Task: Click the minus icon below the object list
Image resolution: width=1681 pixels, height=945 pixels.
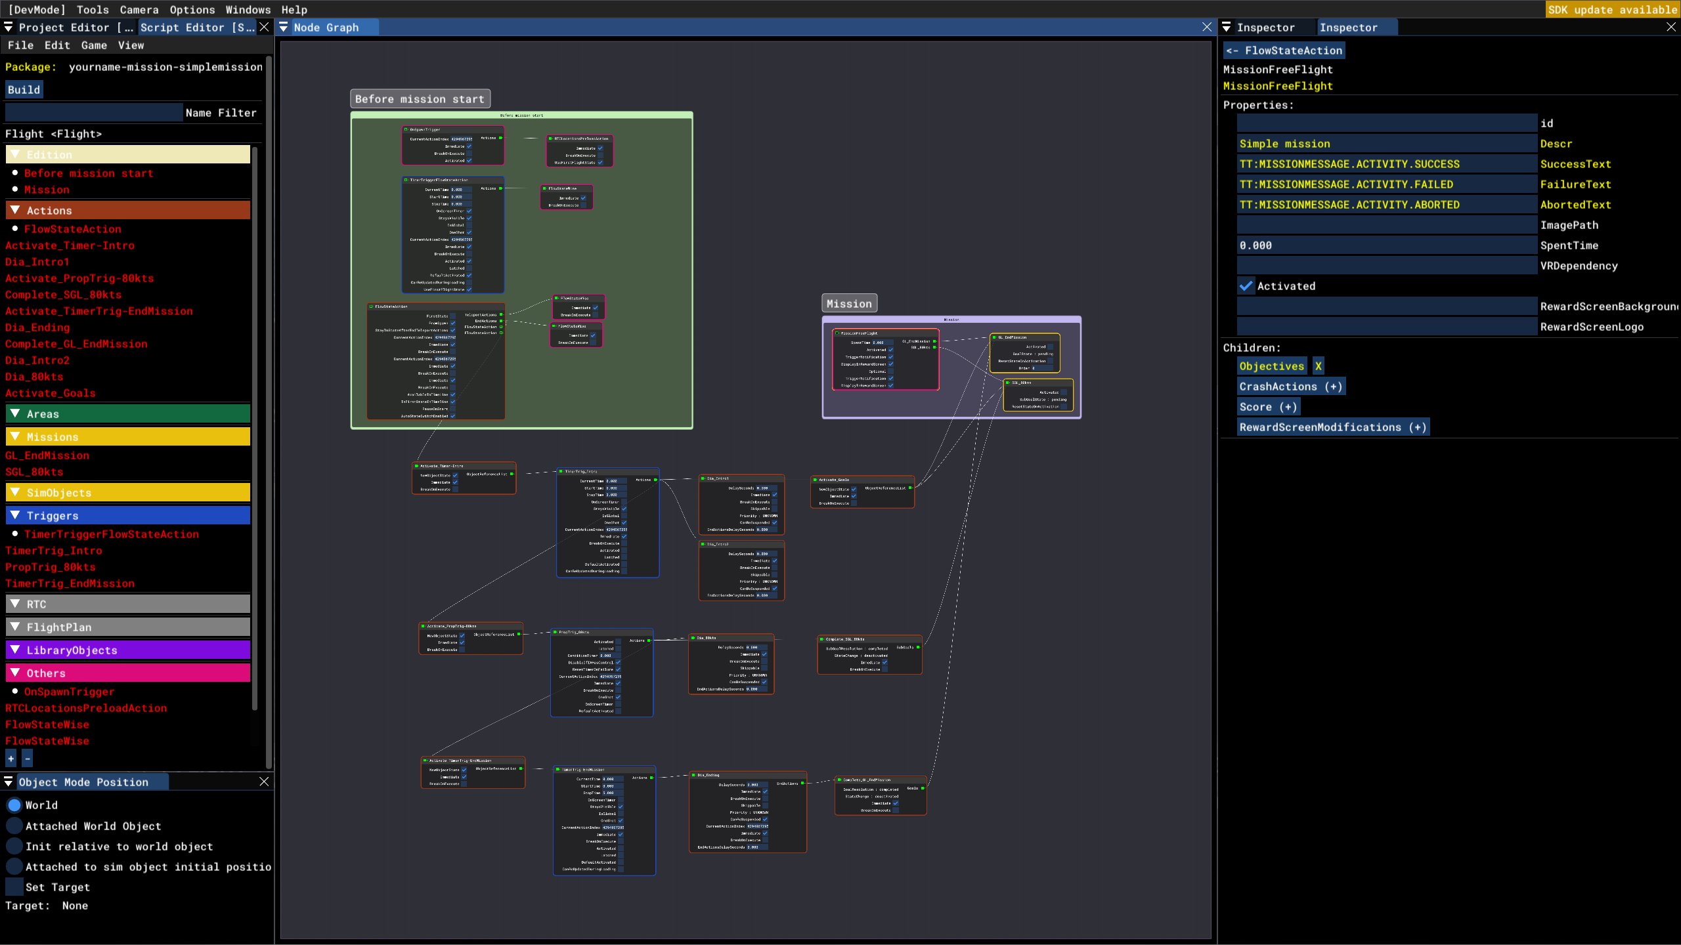Action: click(27, 759)
